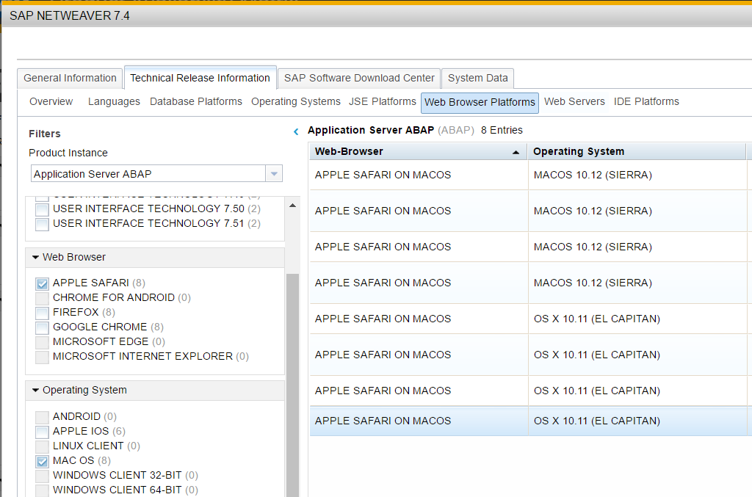Check the ANDROID operating system checkbox
Viewport: 752px width, 497px height.
42,417
